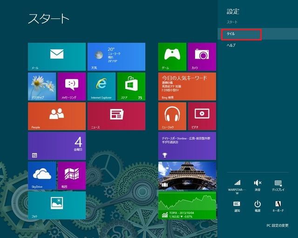Viewport: 298px width, 238px height.
Task: Open the カメラ (Camera) tile
Action: (x=202, y=57)
